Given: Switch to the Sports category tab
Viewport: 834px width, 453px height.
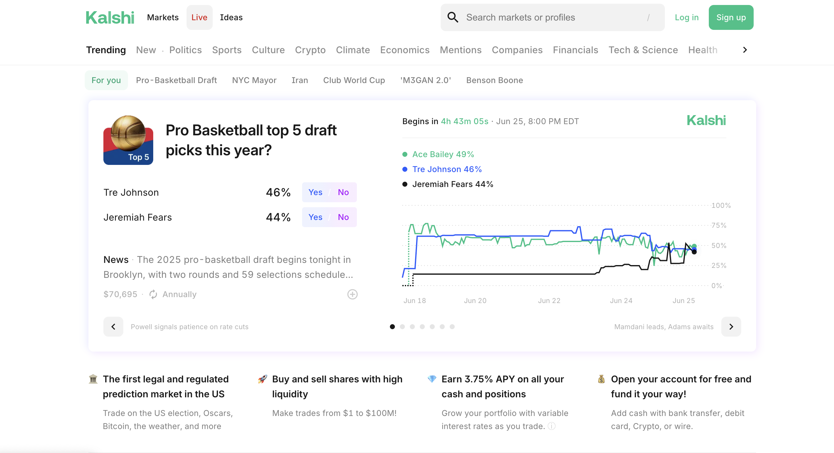Looking at the screenshot, I should point(227,50).
